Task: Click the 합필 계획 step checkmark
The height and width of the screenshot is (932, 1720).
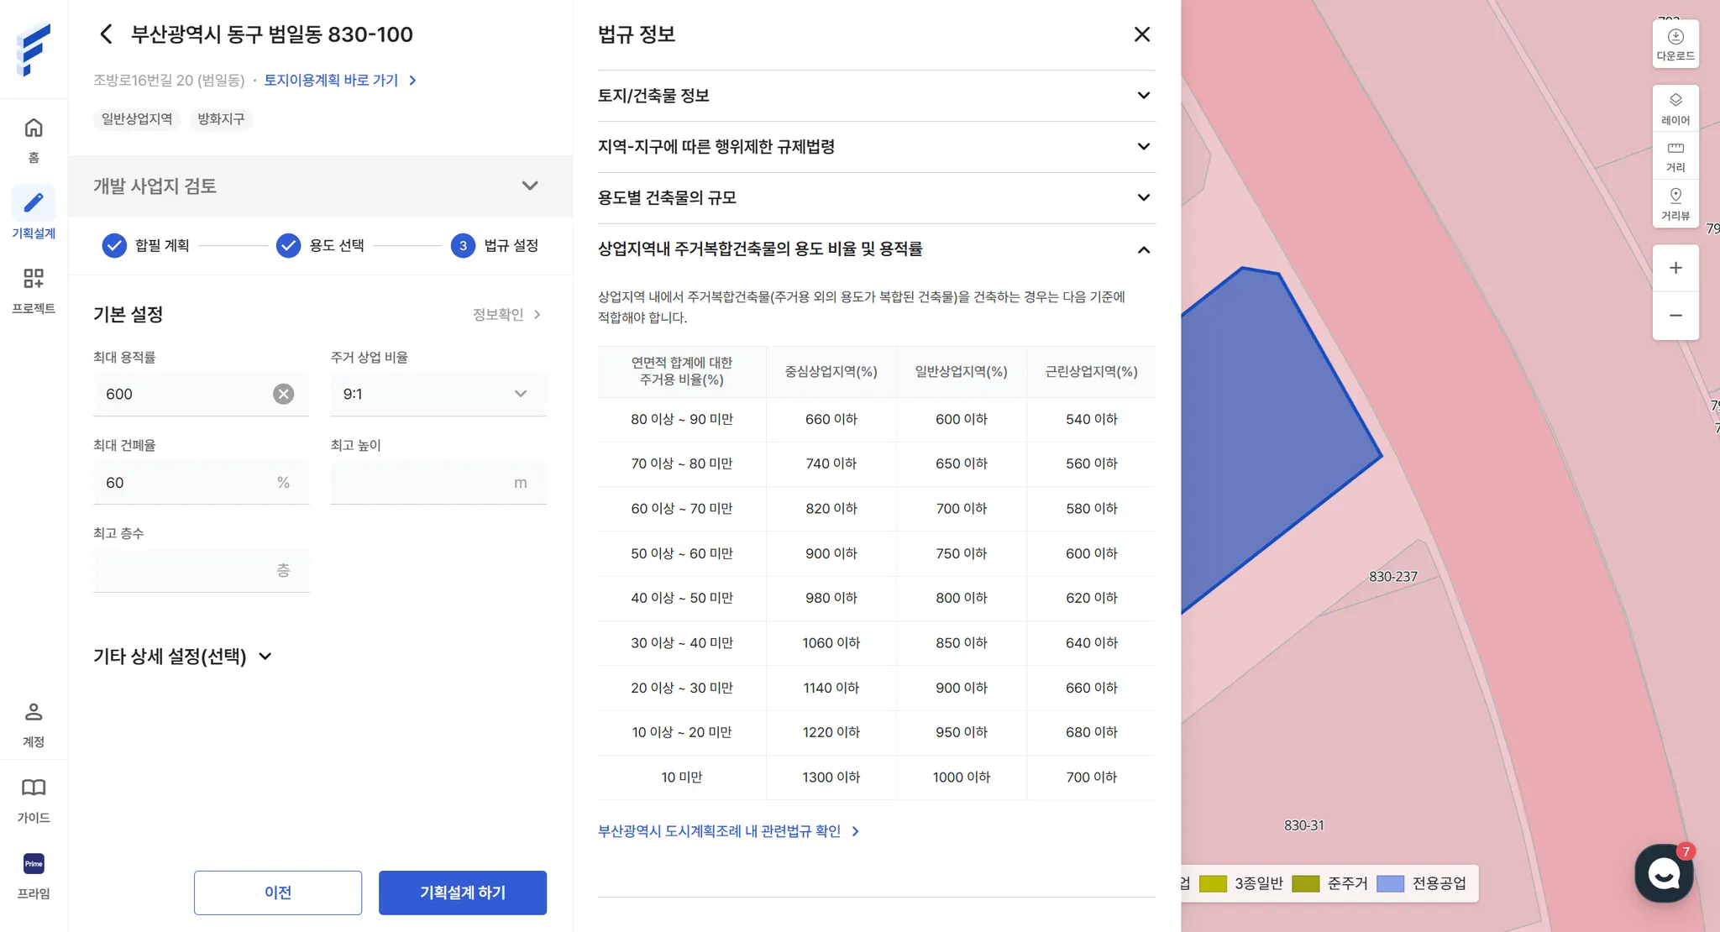Action: 114,245
